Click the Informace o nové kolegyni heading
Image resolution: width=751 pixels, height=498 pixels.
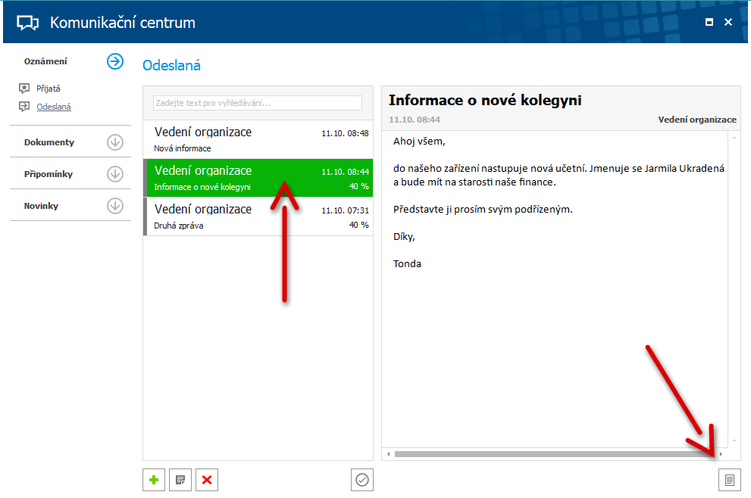coord(485,101)
